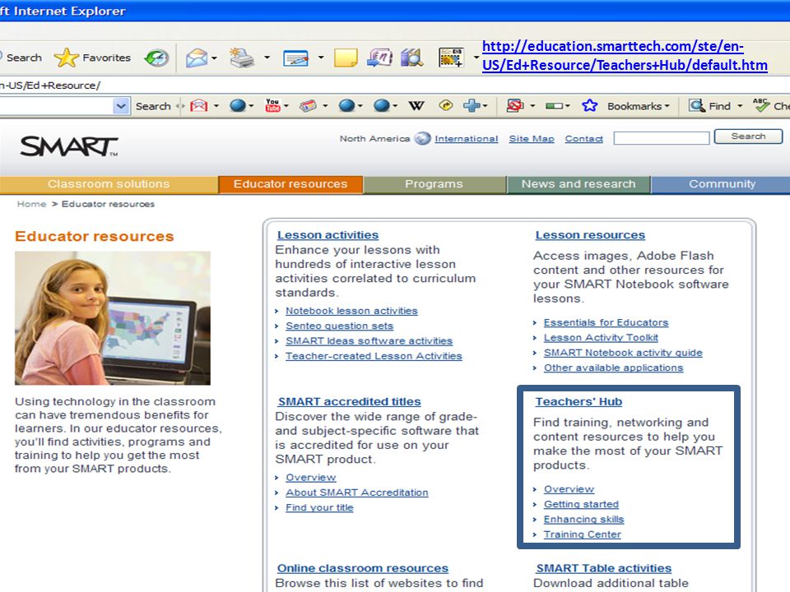Viewport: 790px width, 592px height.
Task: Click the Research books magnifier icon
Action: [412, 58]
